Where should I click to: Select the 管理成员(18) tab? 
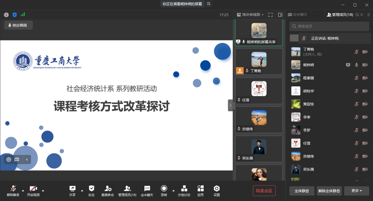click(340, 15)
